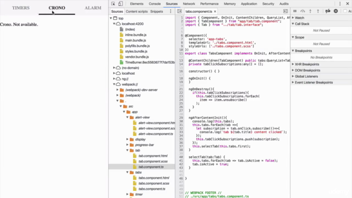Open the DevTools three-dot menu

(340, 4)
